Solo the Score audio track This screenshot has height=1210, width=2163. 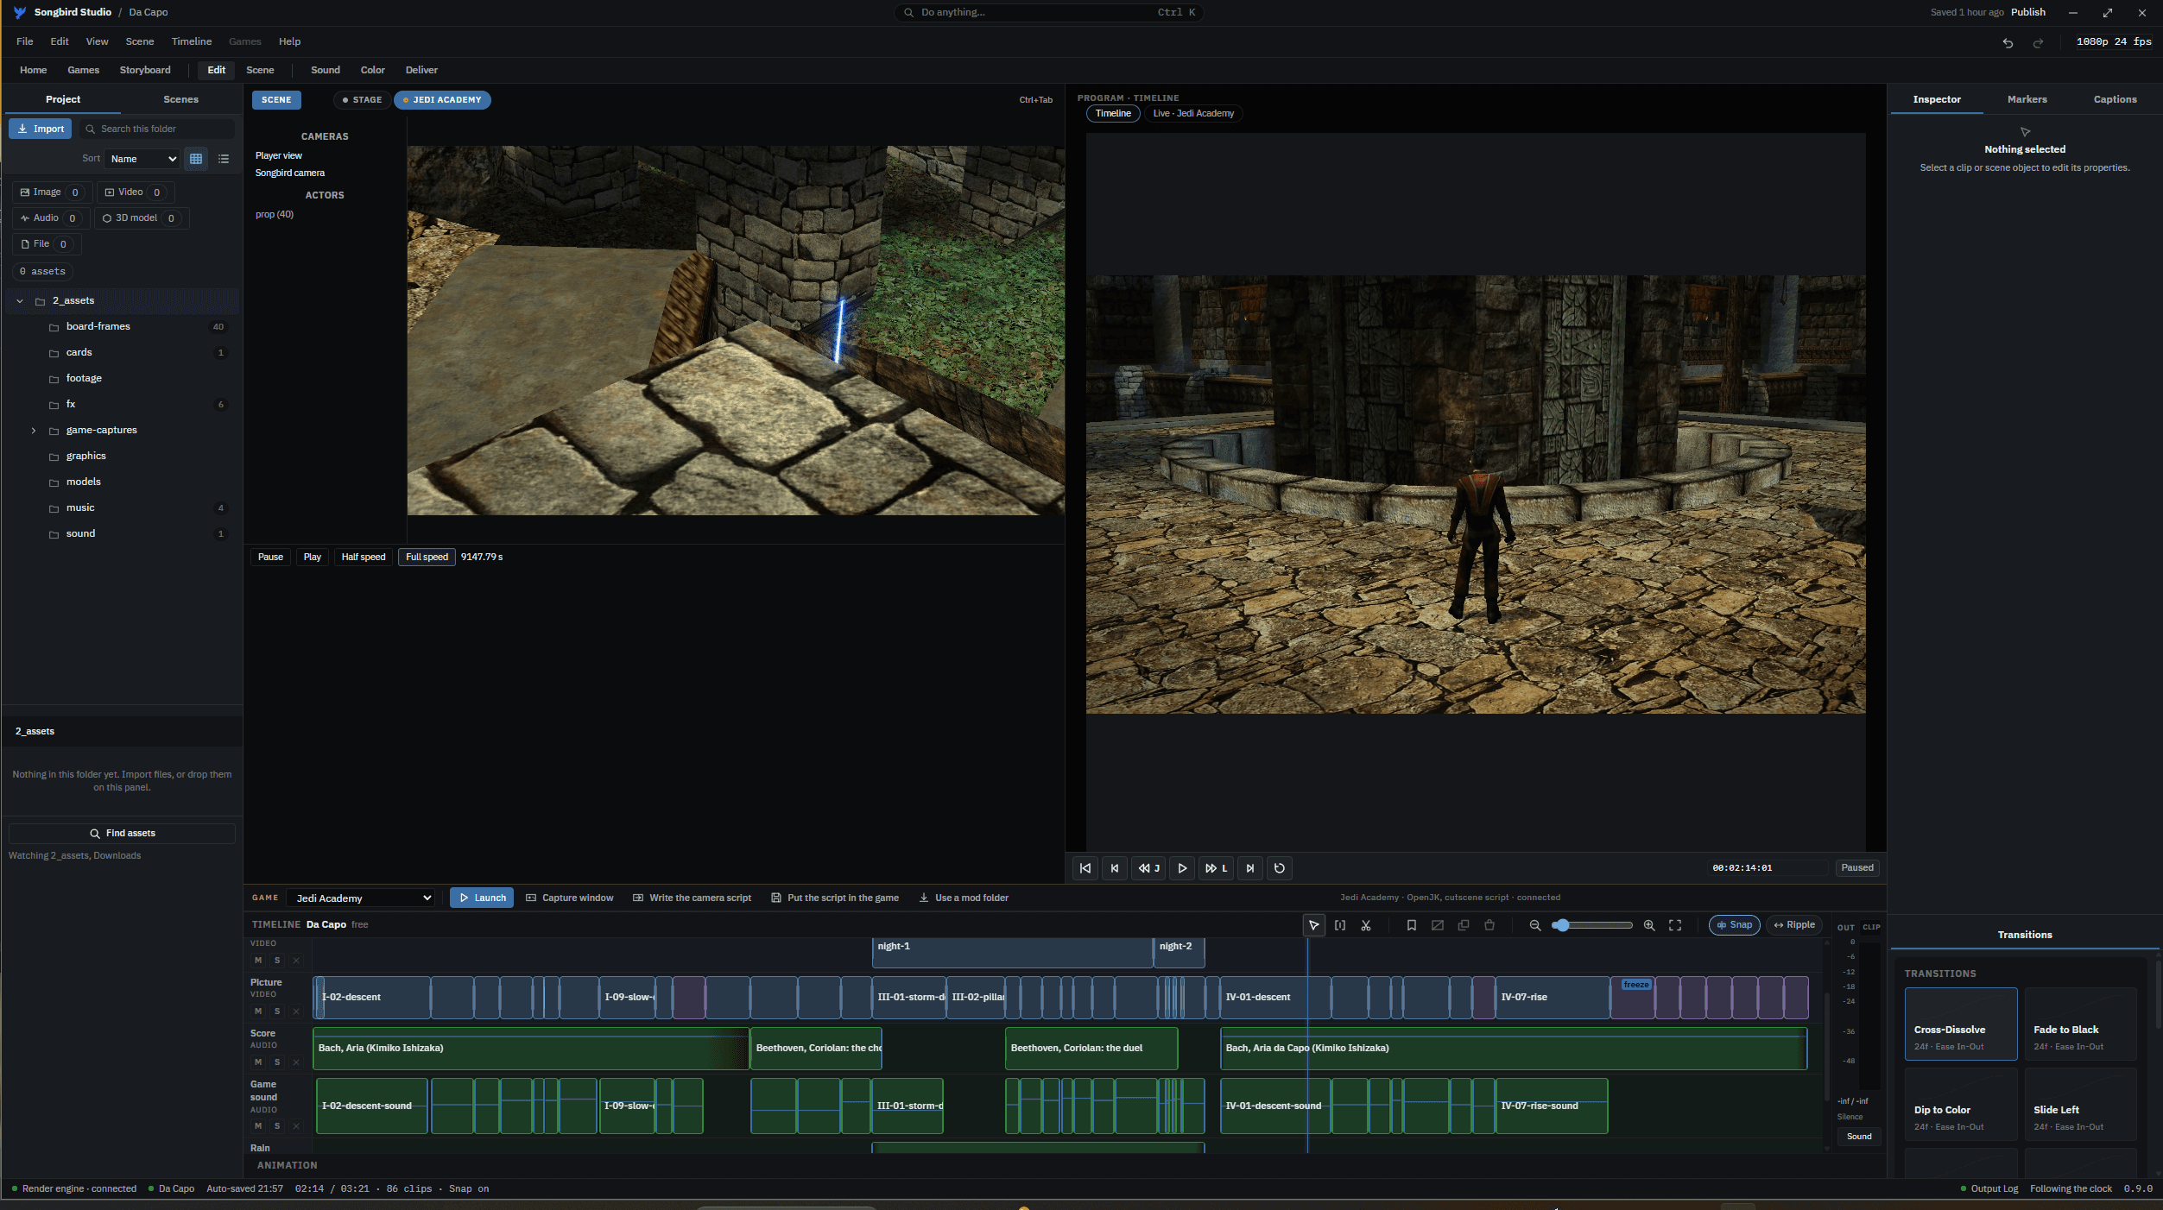[277, 1062]
